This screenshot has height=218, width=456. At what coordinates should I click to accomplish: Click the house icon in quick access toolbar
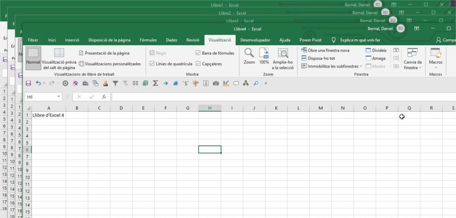75,84
